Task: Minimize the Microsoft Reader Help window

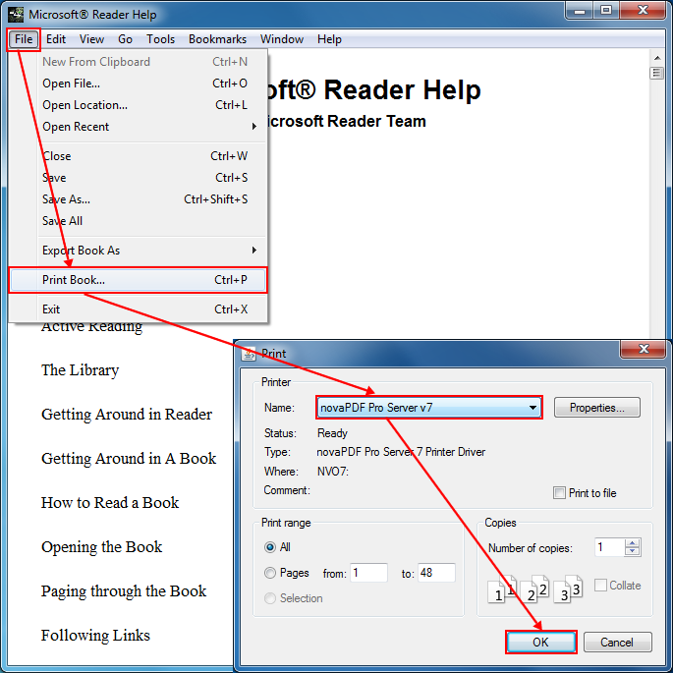Action: pos(580,10)
